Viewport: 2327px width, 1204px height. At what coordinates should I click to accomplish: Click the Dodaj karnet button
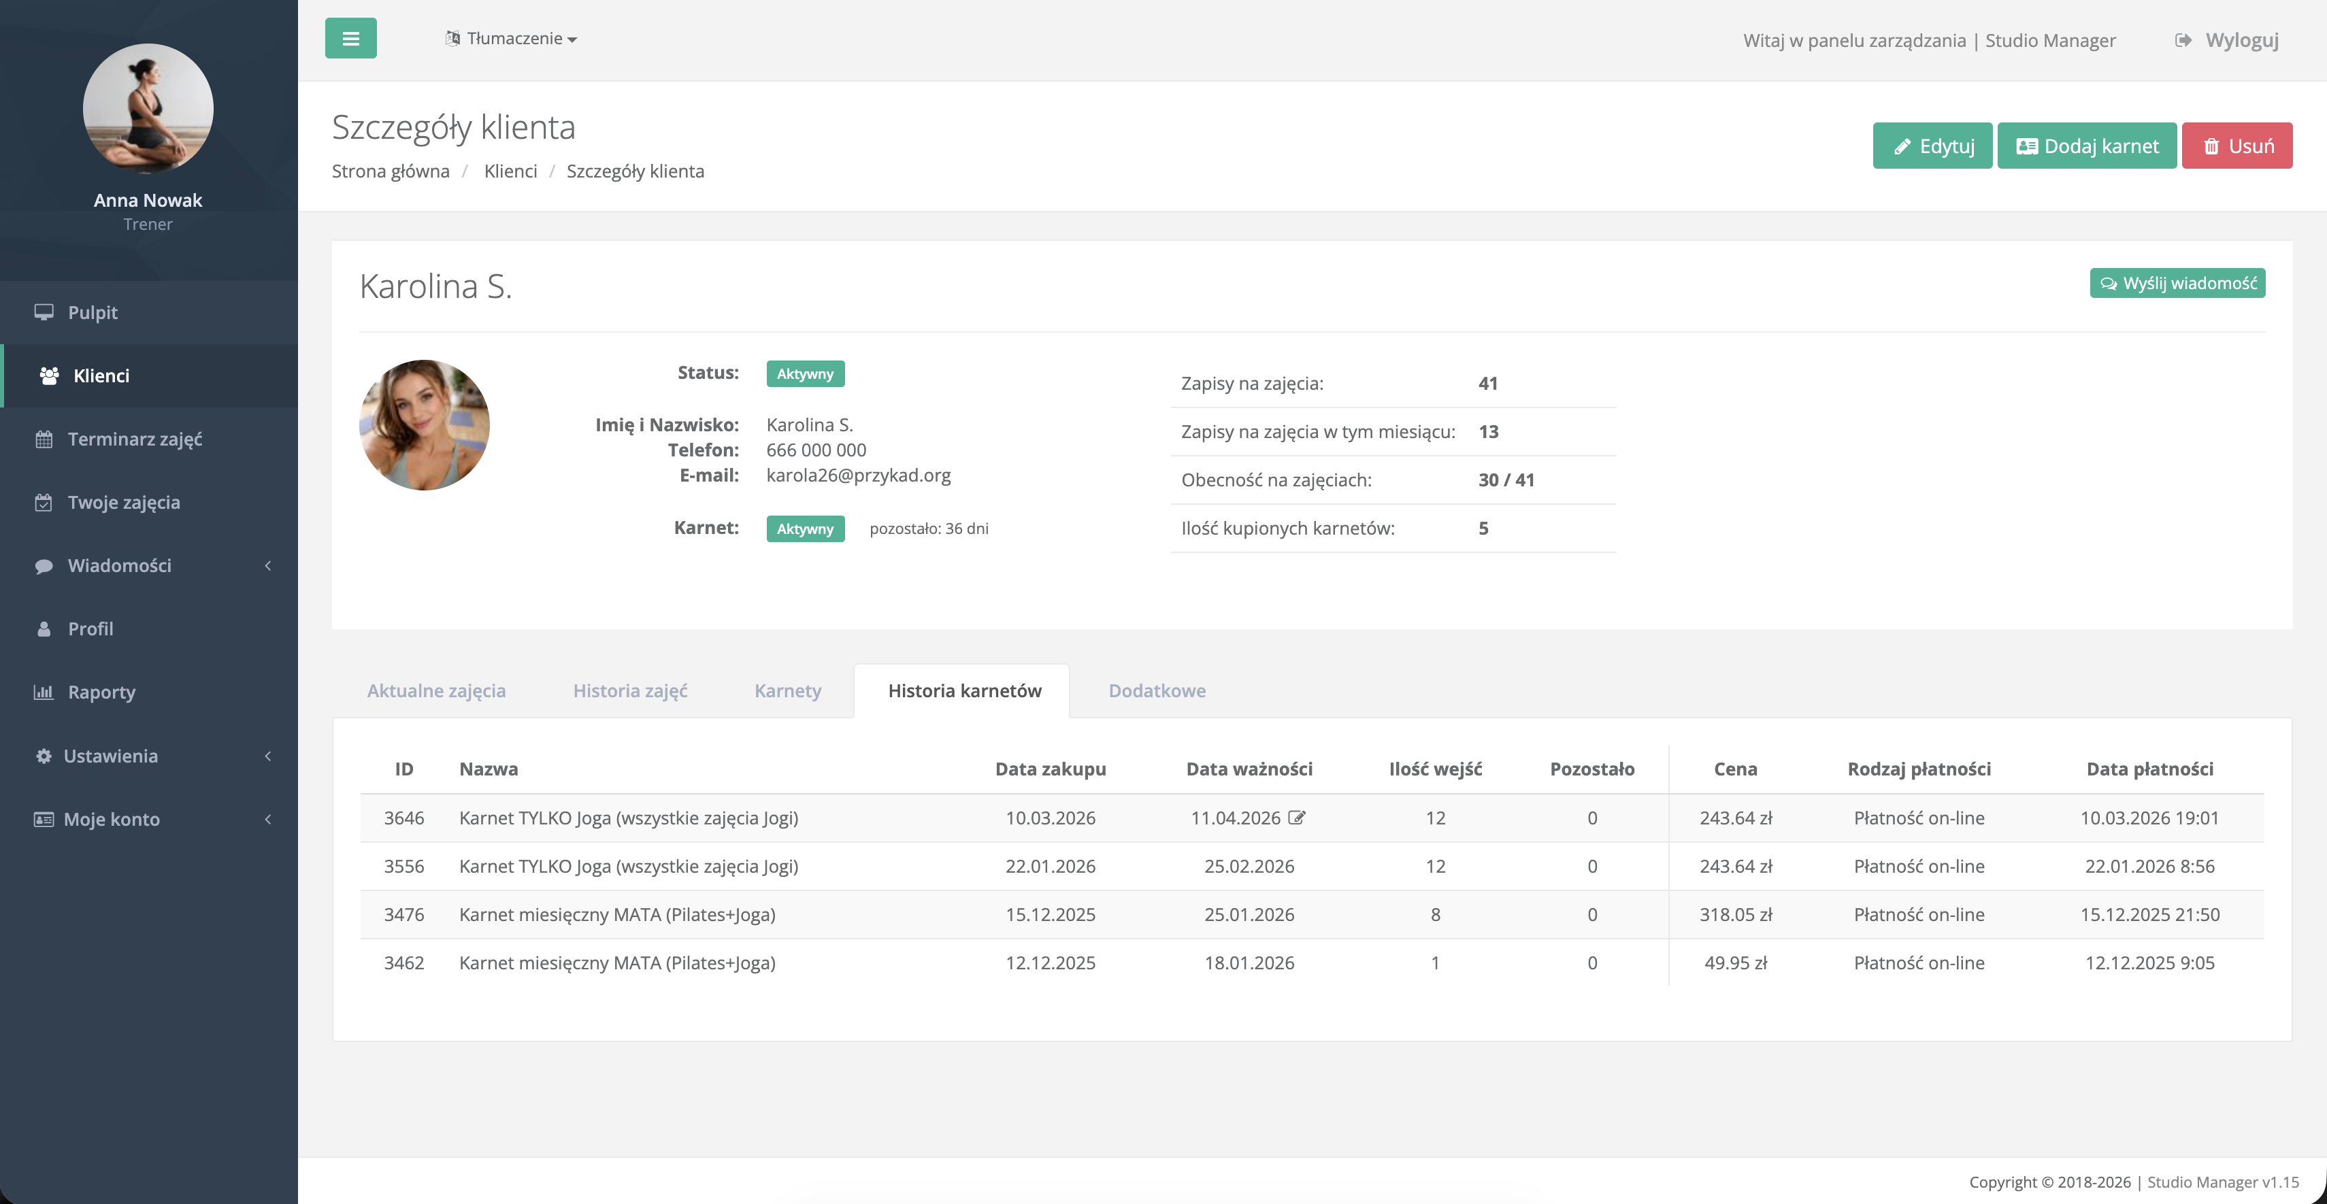(x=2086, y=146)
